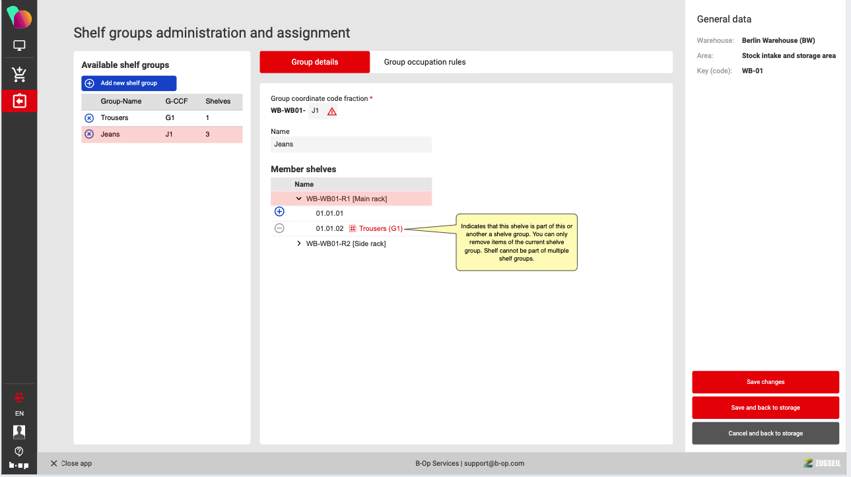Switch language using the EN selector
The image size is (851, 477).
[x=19, y=414]
